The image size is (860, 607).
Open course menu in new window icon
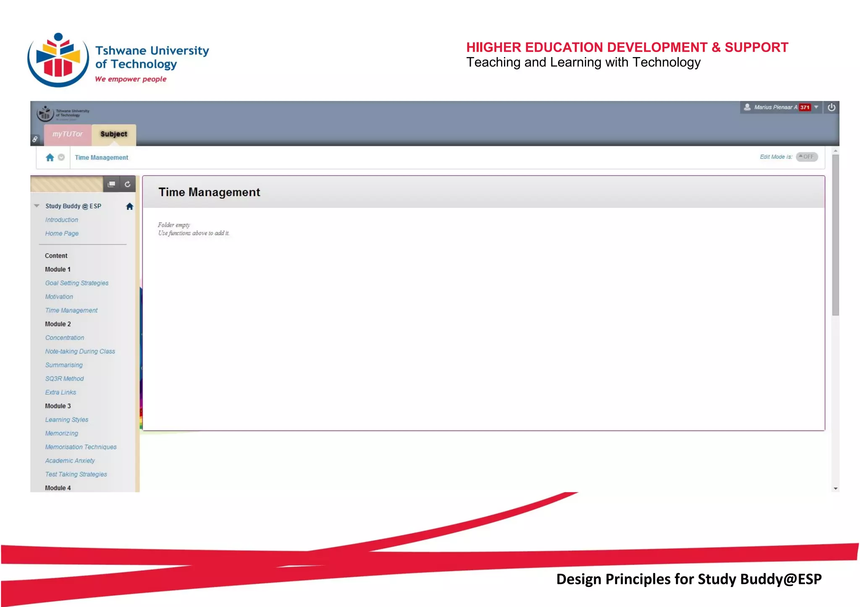[x=111, y=184]
